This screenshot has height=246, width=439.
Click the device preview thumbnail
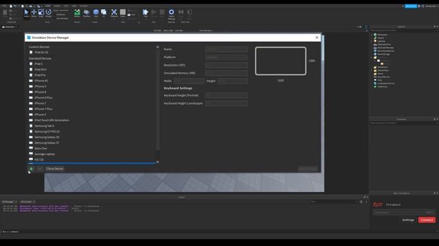(x=281, y=61)
